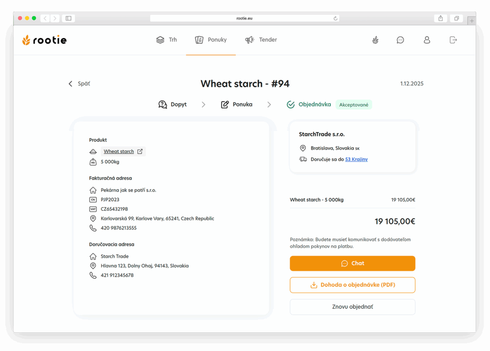The height and width of the screenshot is (351, 490).
Task: Open the Tender tab
Action: click(261, 40)
